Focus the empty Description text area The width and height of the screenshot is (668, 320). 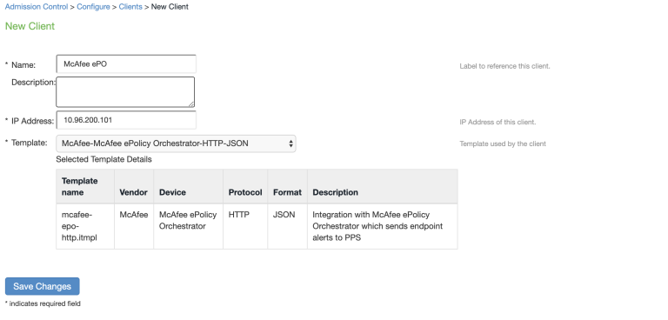[125, 92]
